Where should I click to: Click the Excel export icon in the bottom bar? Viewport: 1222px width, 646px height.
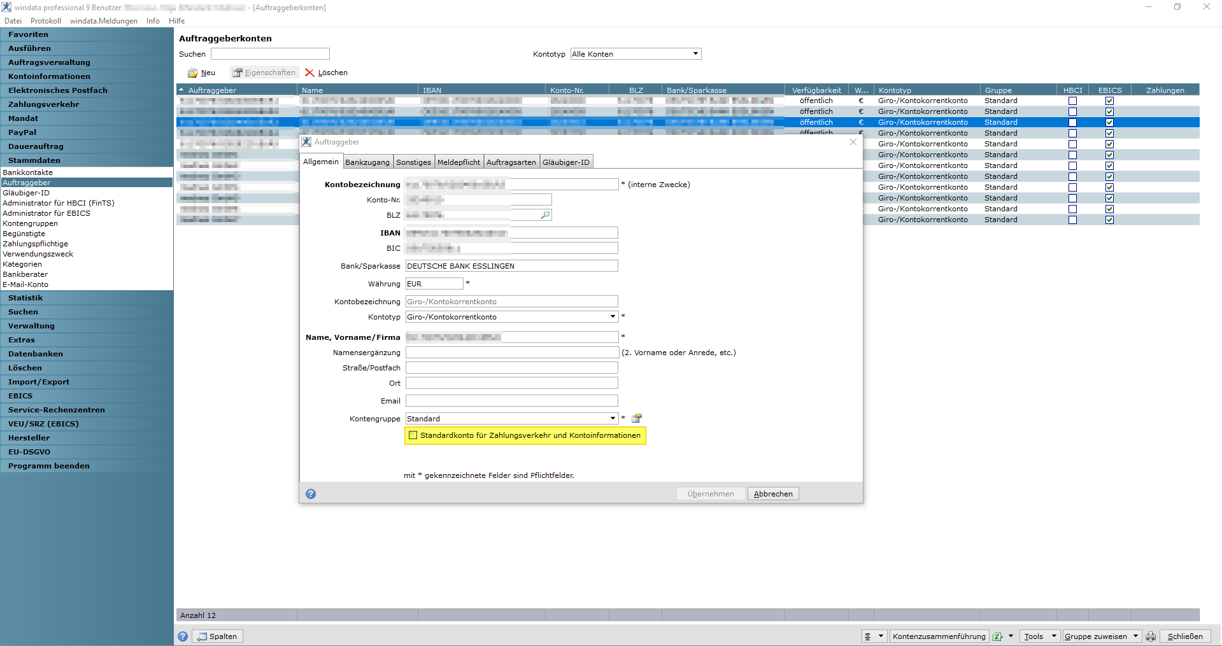[998, 636]
